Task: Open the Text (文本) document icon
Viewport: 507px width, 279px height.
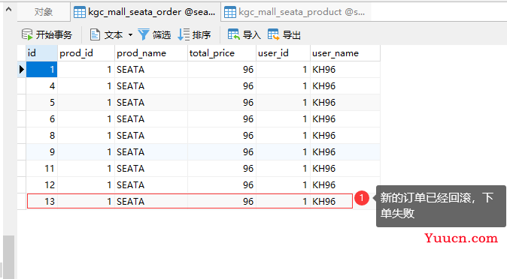Action: pyautogui.click(x=95, y=34)
